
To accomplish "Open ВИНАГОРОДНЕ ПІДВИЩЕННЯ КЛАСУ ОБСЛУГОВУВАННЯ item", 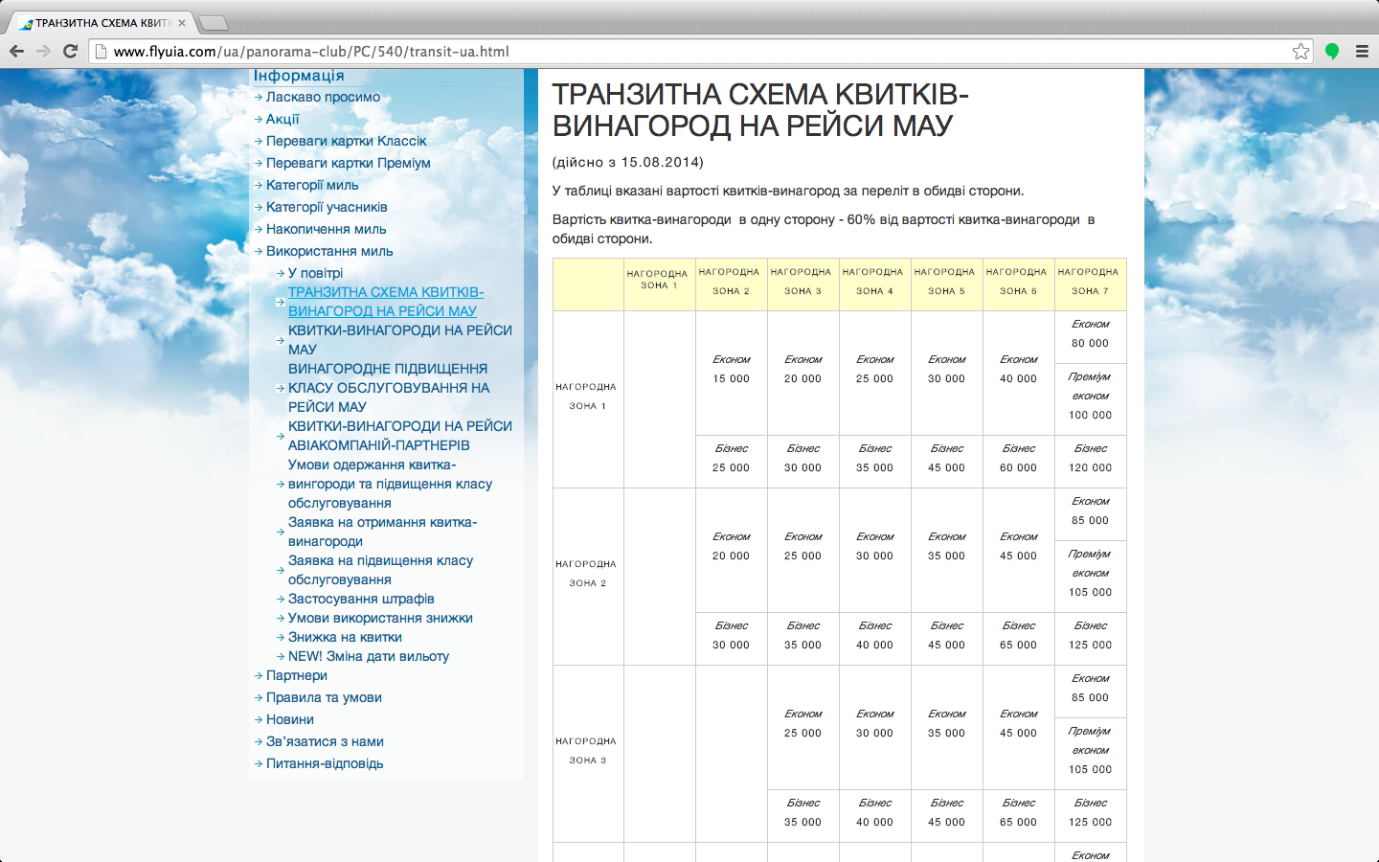I will (x=389, y=388).
